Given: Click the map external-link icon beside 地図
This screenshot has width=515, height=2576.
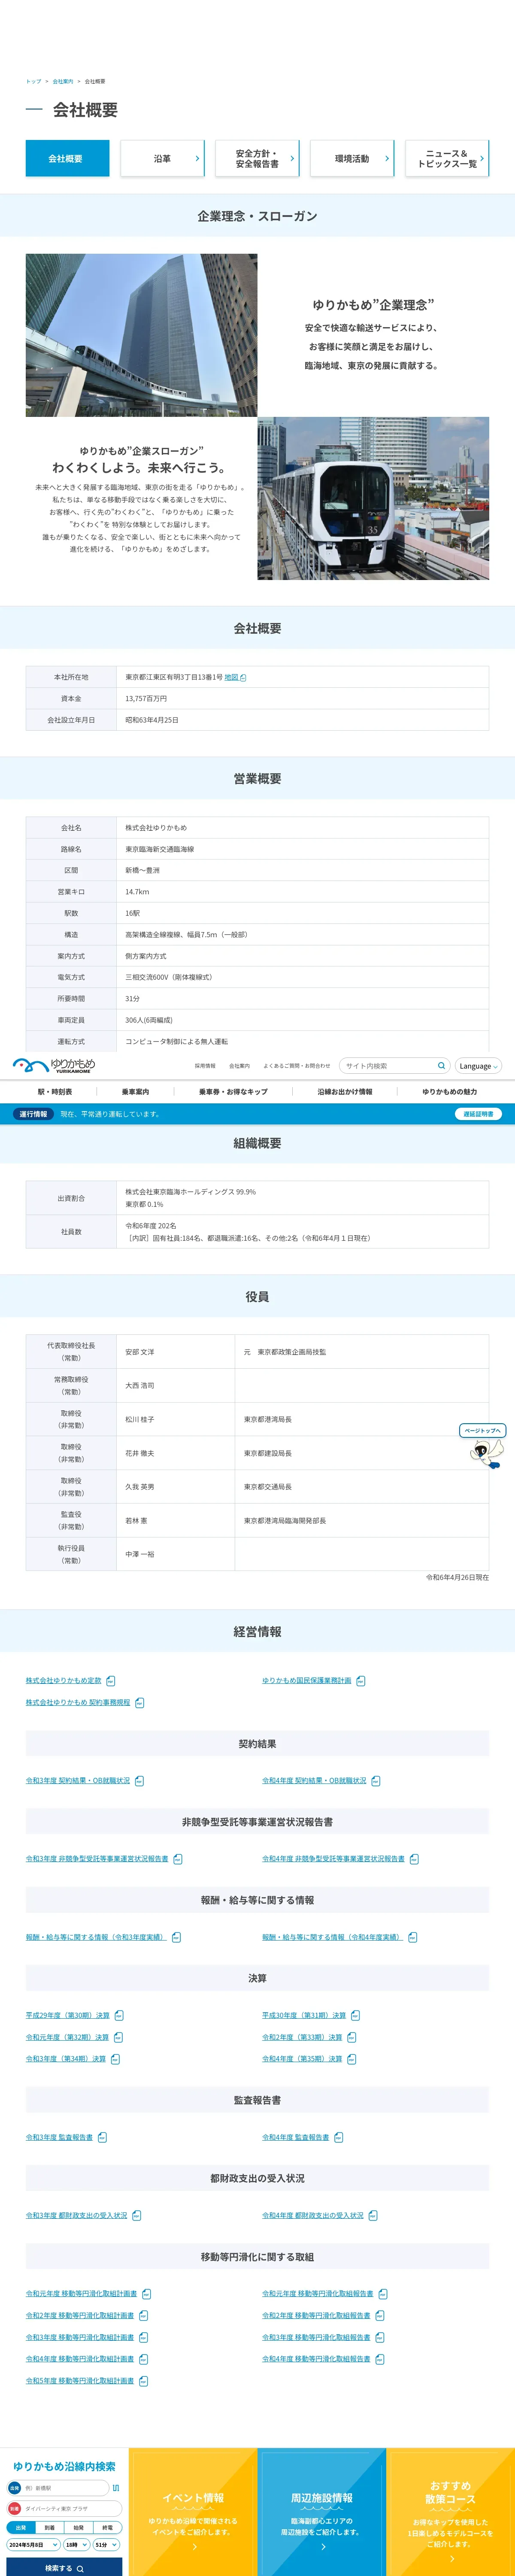Looking at the screenshot, I should (x=243, y=678).
